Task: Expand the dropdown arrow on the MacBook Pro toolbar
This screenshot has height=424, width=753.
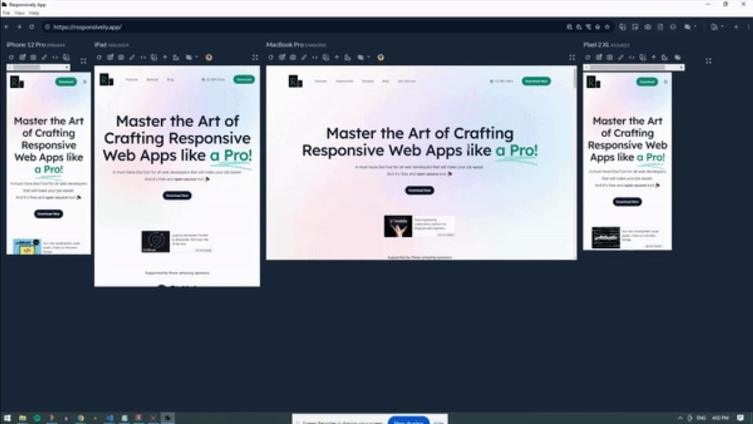Action: coord(368,57)
